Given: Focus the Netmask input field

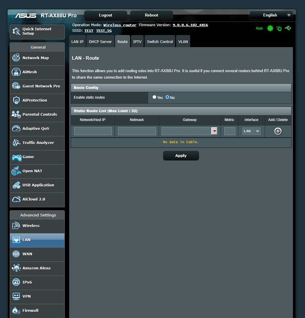Looking at the screenshot, I should [137, 131].
